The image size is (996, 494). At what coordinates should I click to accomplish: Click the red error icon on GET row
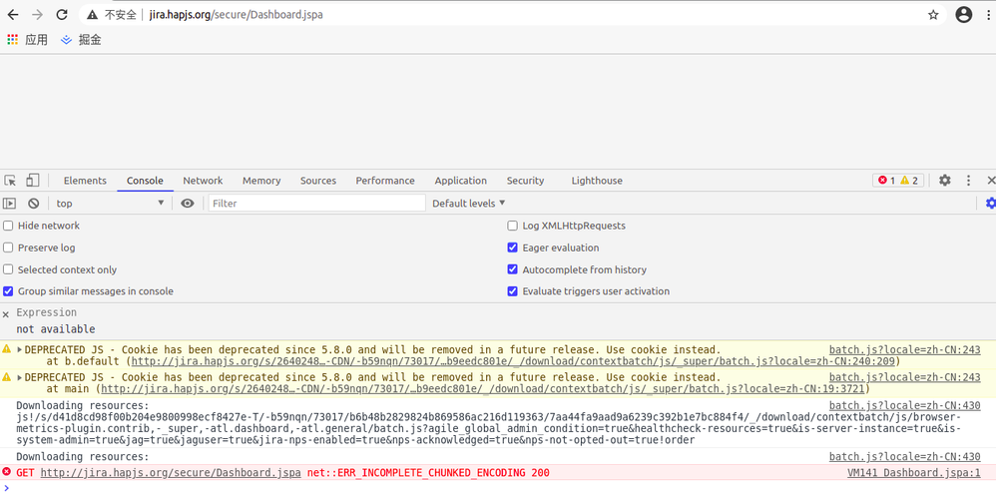pyautogui.click(x=6, y=472)
